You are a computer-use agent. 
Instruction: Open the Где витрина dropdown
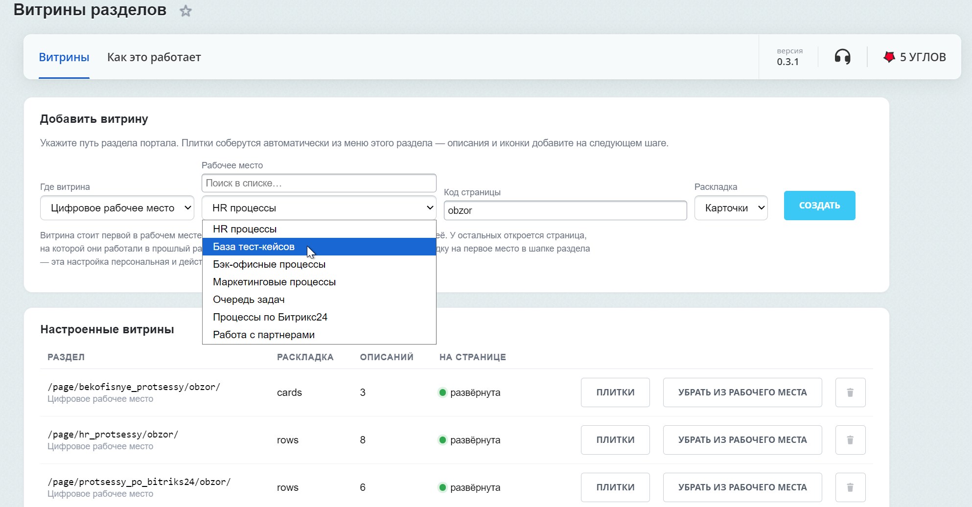(117, 208)
